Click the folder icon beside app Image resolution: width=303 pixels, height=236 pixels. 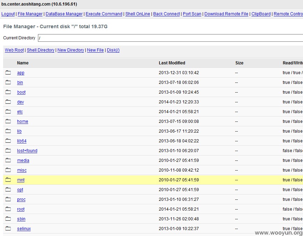click(8, 72)
